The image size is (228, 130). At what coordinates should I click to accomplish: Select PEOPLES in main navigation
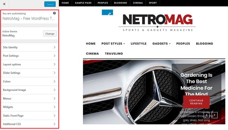point(183,43)
